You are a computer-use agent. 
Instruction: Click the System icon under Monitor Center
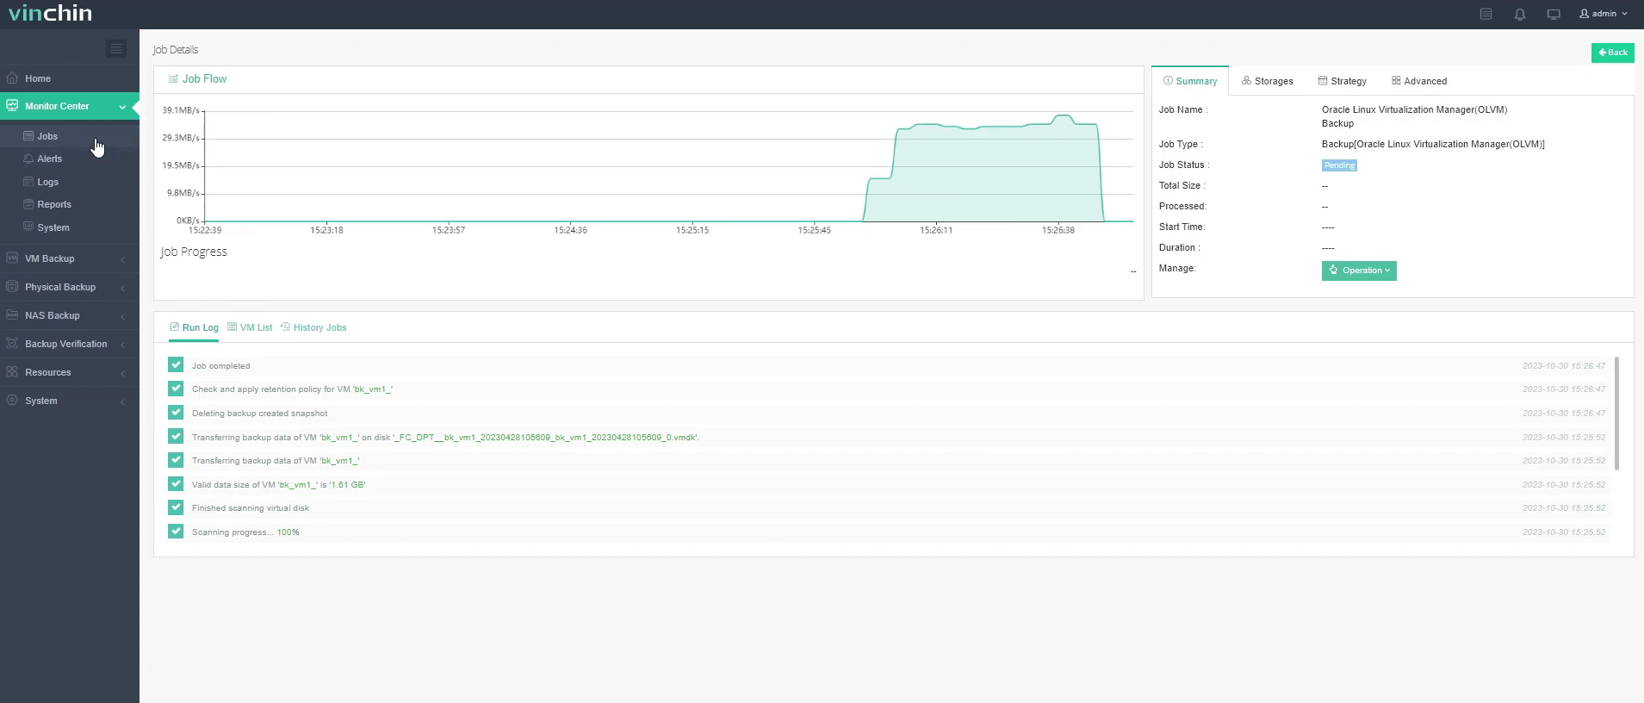tap(28, 227)
